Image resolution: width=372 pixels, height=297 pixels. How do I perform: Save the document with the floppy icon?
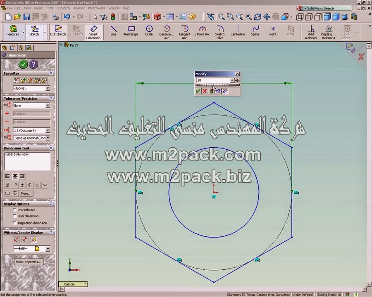pos(26,17)
